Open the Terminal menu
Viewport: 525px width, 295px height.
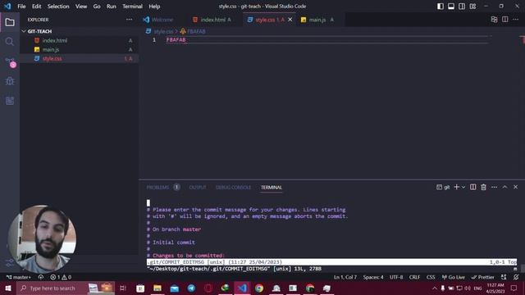coord(132,7)
